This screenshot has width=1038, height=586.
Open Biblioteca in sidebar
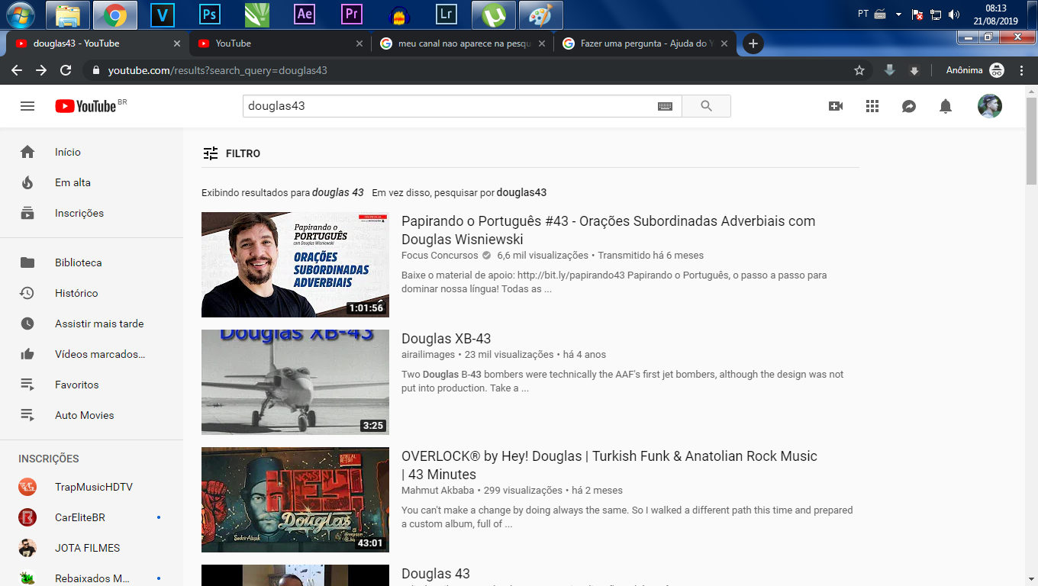[x=92, y=262]
